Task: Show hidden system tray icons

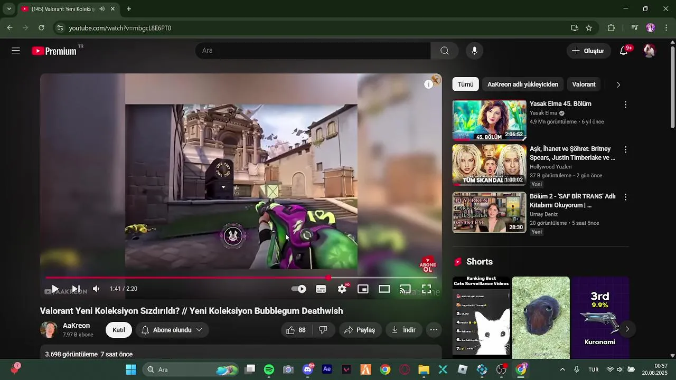Action: click(x=562, y=369)
